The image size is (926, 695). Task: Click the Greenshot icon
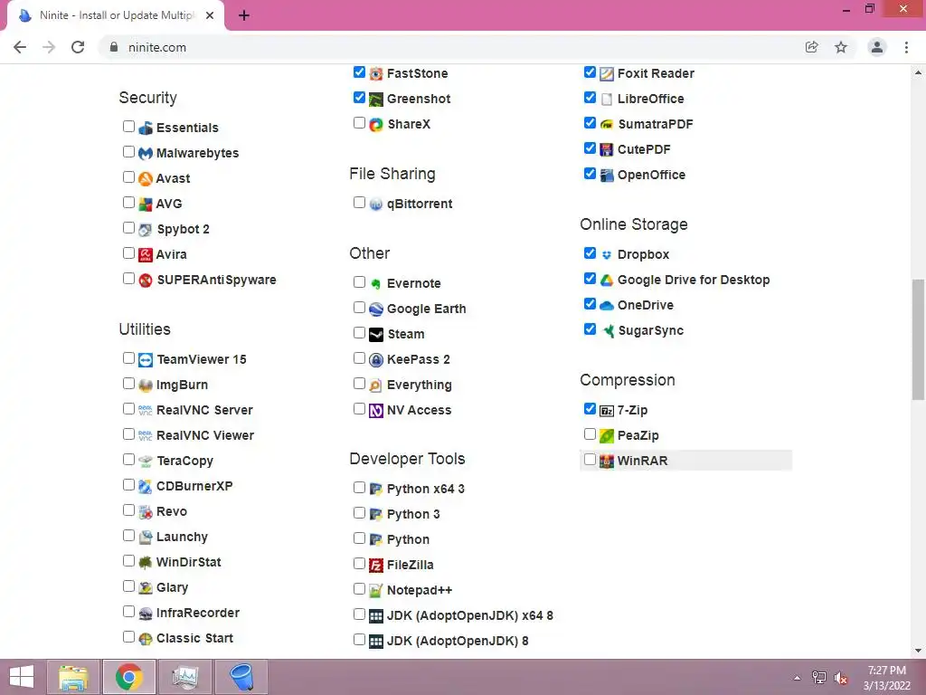point(376,100)
